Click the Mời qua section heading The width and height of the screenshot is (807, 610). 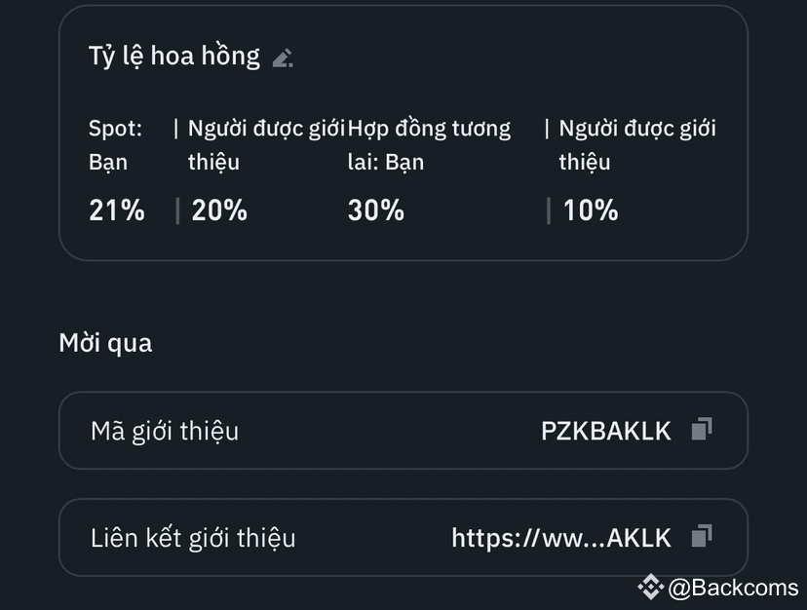[x=105, y=343]
